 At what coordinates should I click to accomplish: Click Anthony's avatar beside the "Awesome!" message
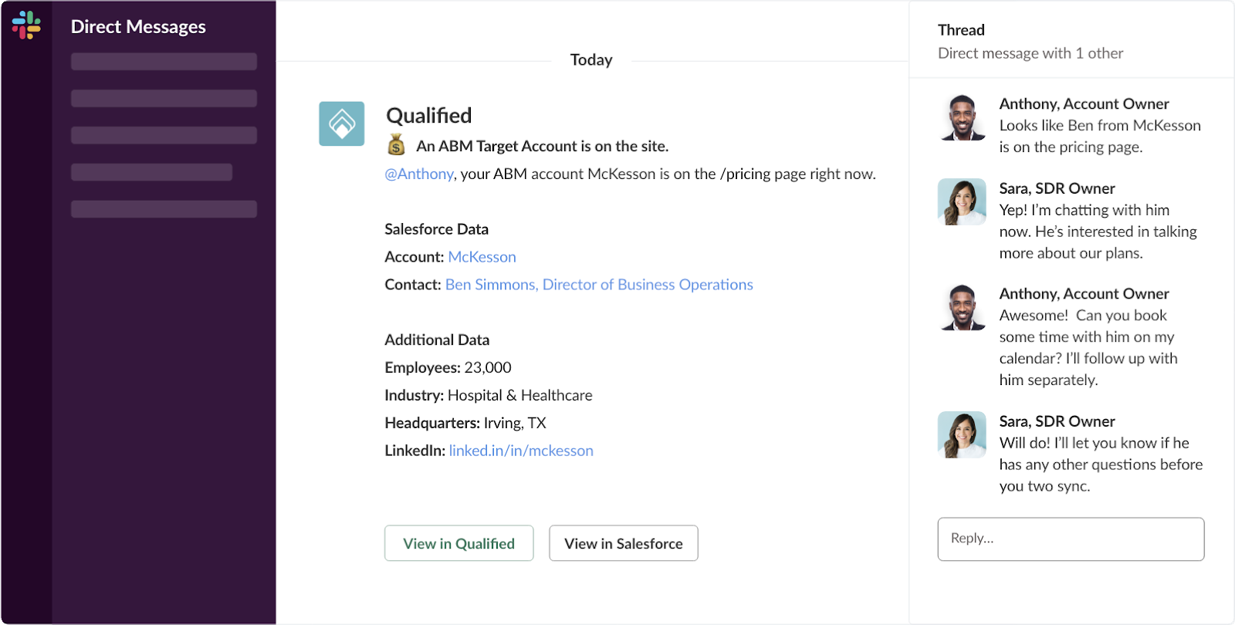click(x=962, y=307)
